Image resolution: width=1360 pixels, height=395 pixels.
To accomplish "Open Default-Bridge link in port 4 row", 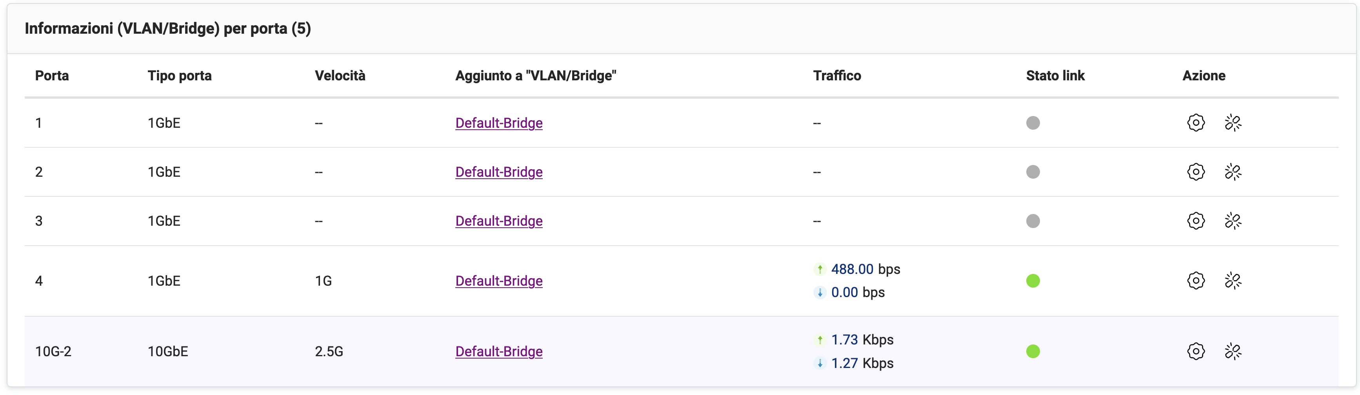I will pos(499,281).
